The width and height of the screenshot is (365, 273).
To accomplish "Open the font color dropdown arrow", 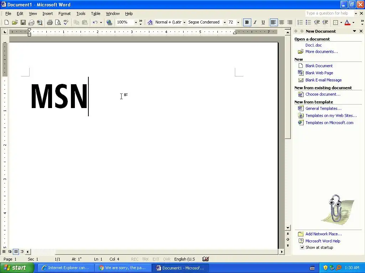I will click(353, 22).
